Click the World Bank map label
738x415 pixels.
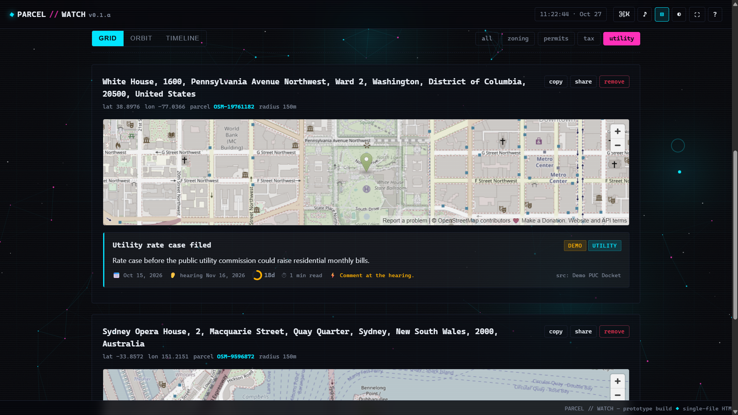coord(231,138)
